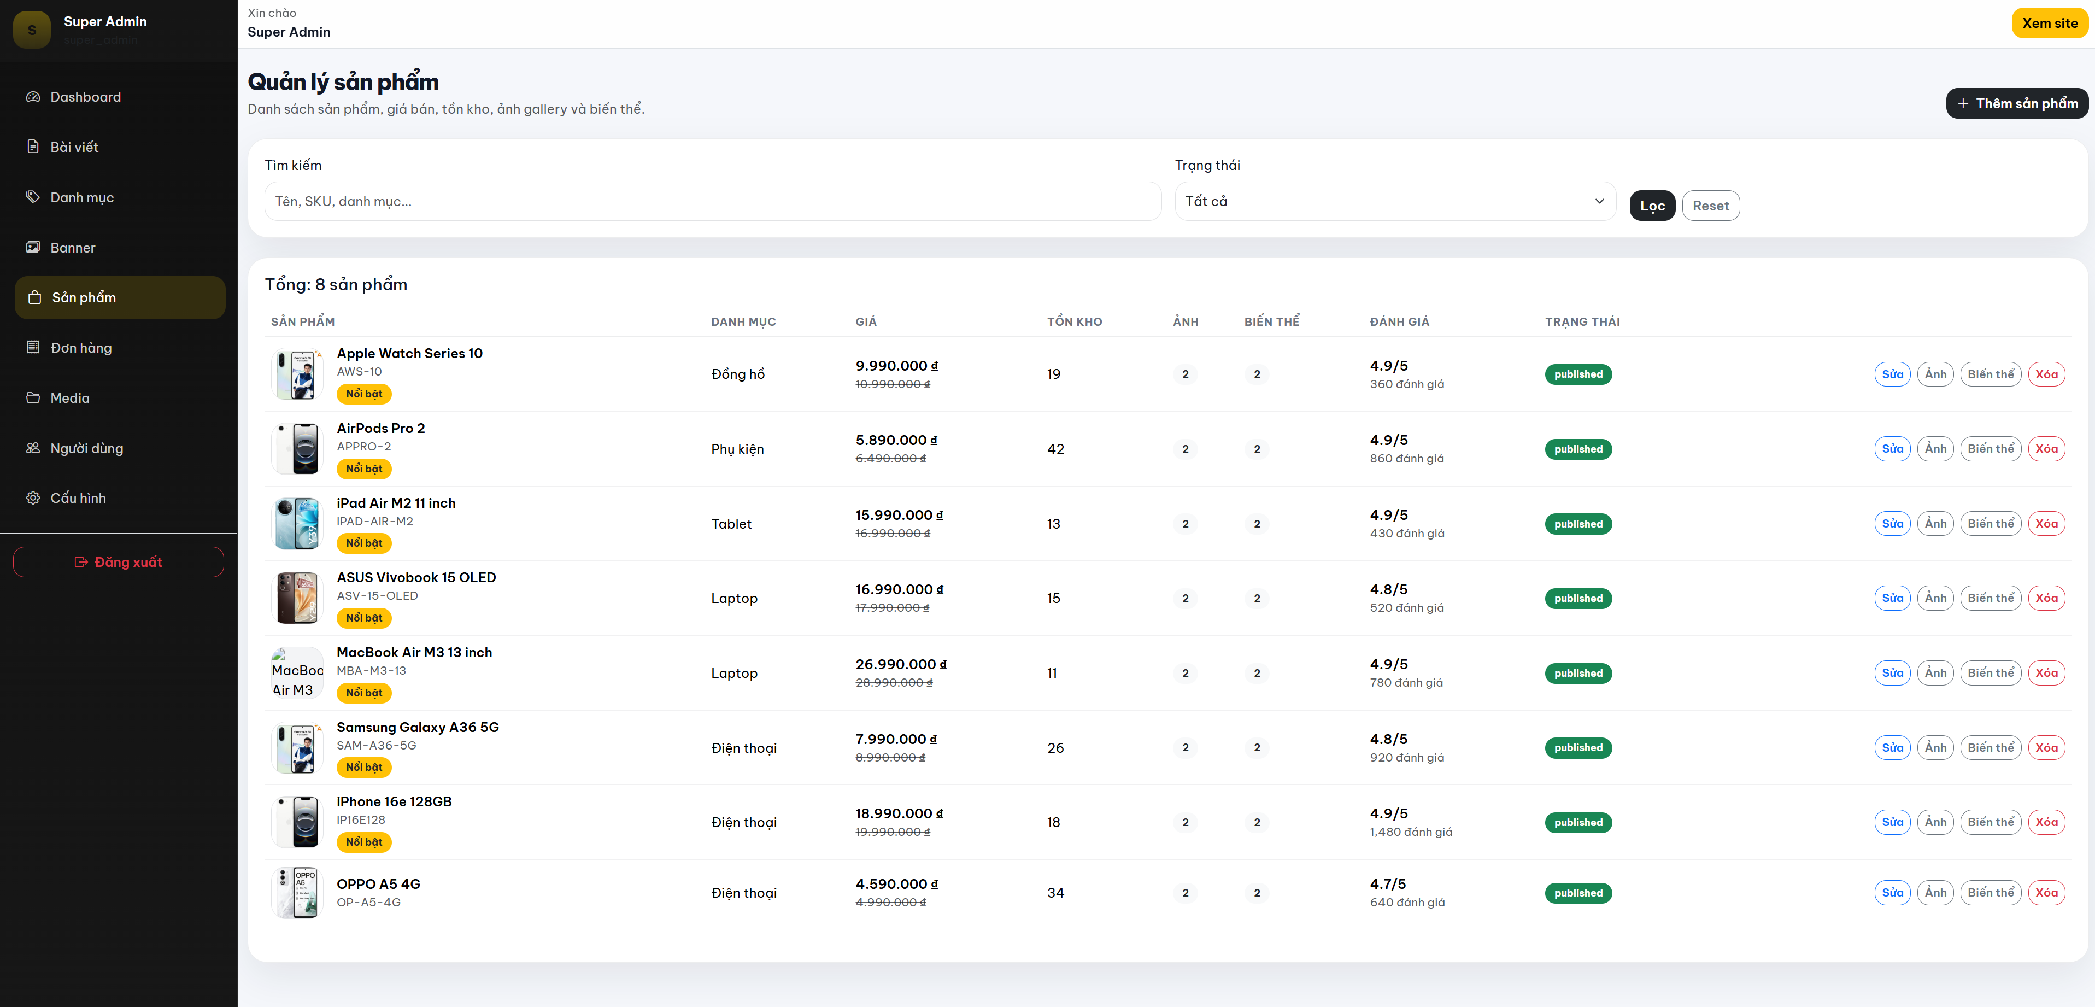Click the Sản phẩm bag icon
2095x1007 pixels.
(34, 298)
